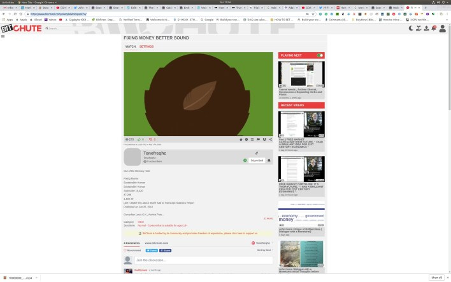Click the browser address bar URL
Screen dimensions: 451x282
[59, 14]
